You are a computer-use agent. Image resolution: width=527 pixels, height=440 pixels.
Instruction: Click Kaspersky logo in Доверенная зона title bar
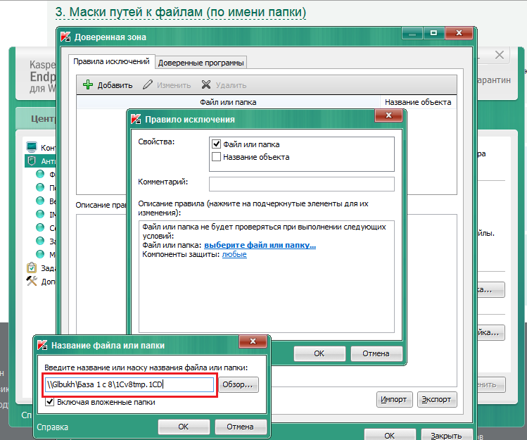65,37
